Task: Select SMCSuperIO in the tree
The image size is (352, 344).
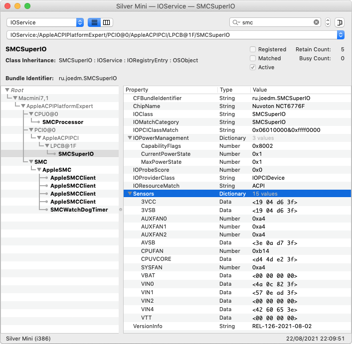Action: (x=76, y=154)
